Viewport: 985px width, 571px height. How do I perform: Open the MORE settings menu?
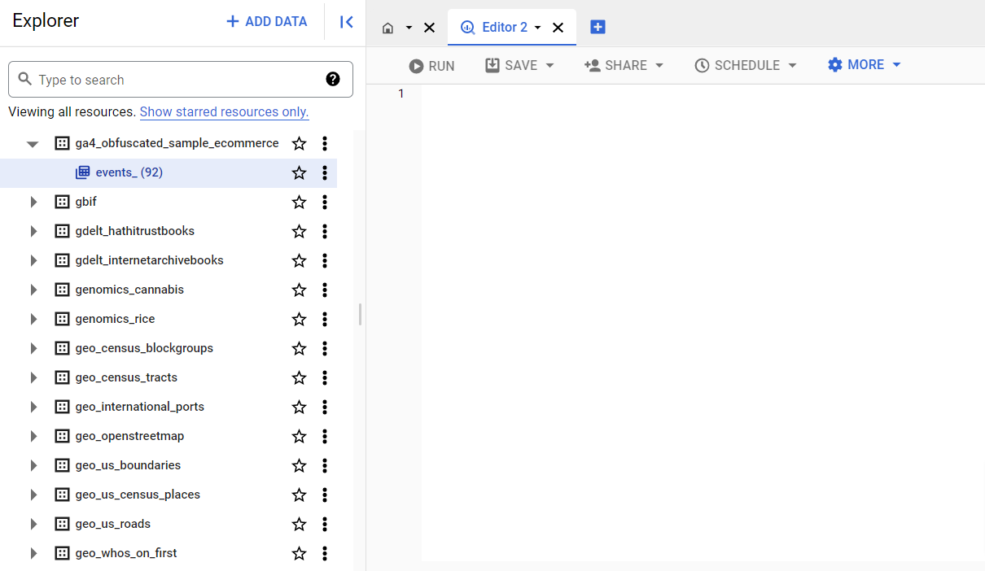click(865, 64)
